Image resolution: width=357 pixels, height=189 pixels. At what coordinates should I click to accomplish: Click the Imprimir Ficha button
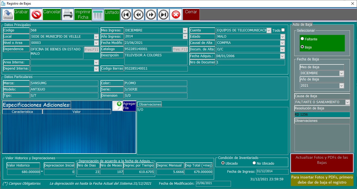click(83, 14)
